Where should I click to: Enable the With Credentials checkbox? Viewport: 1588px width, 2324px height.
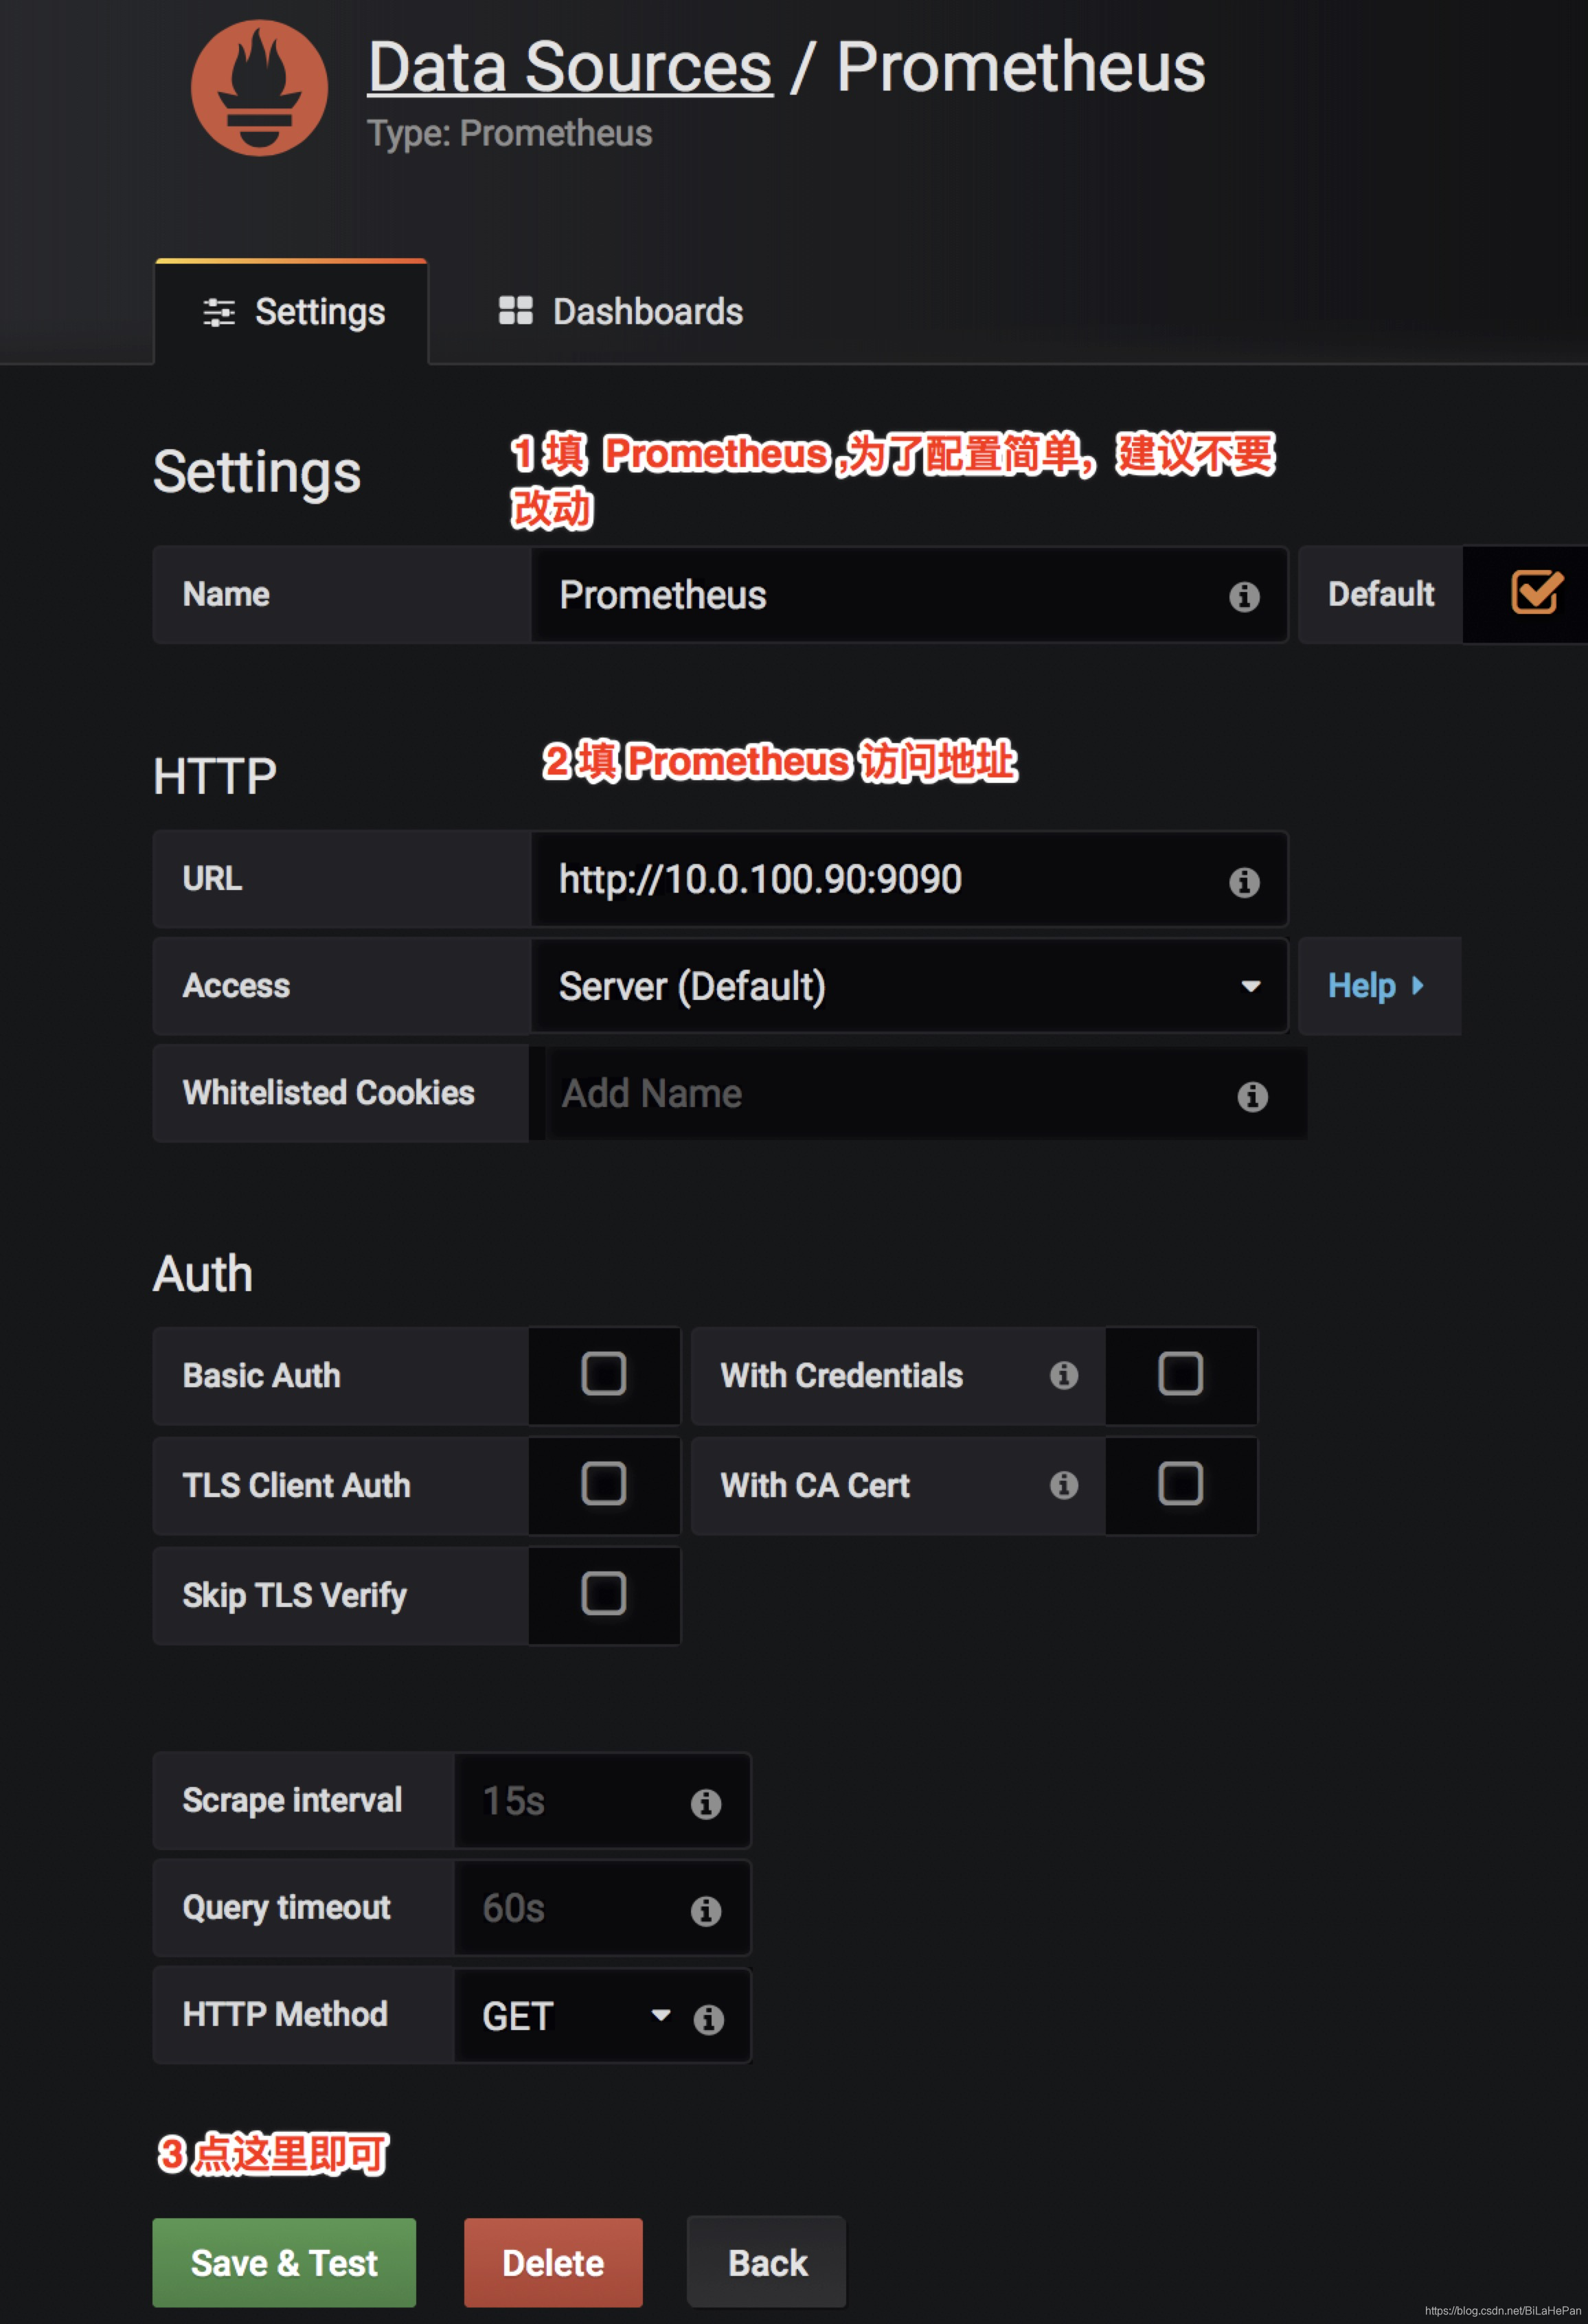point(1180,1374)
